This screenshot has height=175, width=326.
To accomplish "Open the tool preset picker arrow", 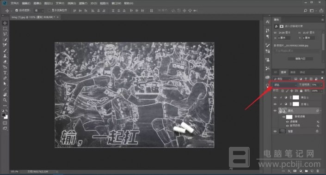I will (x=11, y=11).
